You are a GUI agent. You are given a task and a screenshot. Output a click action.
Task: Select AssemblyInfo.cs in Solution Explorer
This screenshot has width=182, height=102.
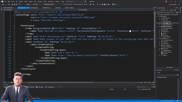click(167, 22)
